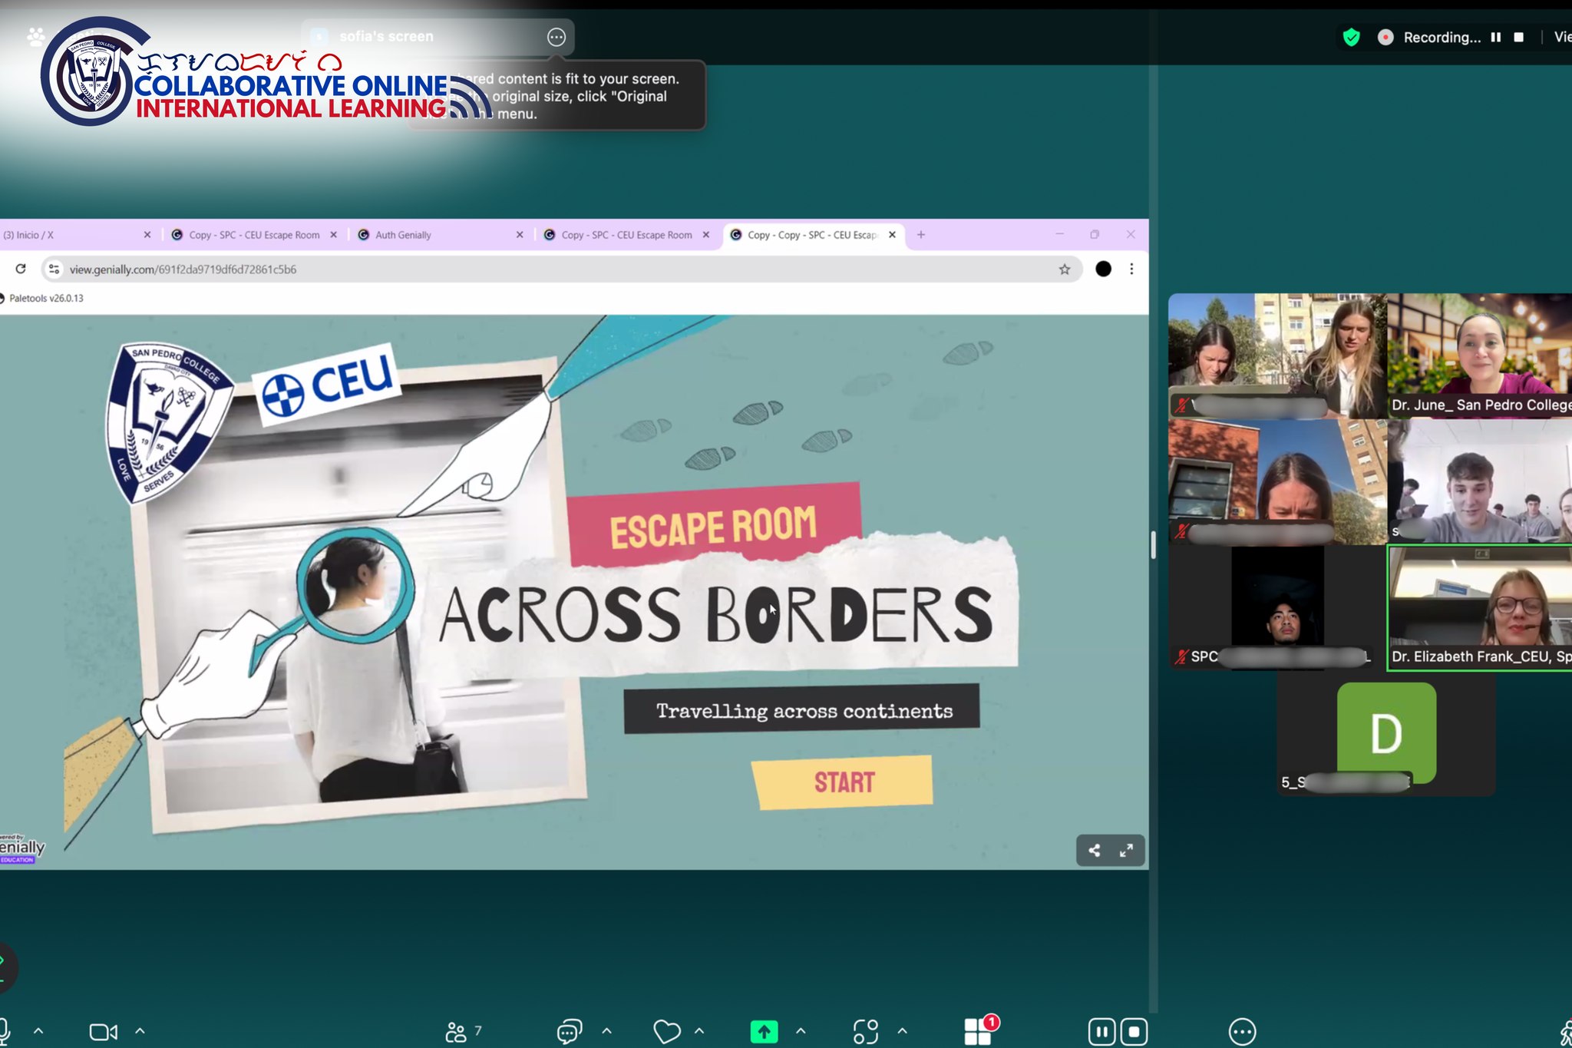This screenshot has width=1572, height=1048.
Task: Open the Chat icon
Action: pos(569,1031)
